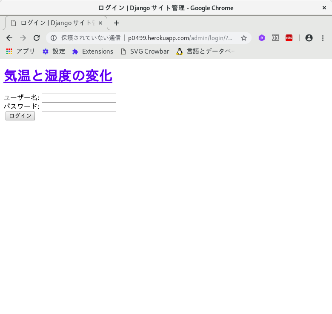Focus the ユーザー名 input field
The width and height of the screenshot is (332, 314).
79,98
